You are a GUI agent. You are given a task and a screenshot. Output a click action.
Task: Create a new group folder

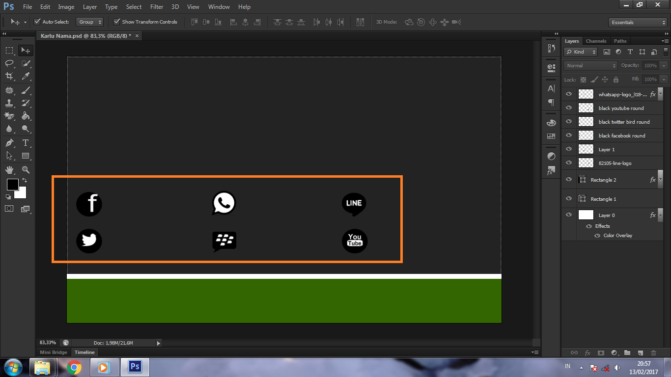click(627, 352)
